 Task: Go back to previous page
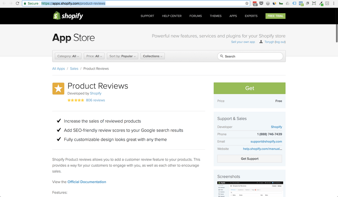pyautogui.click(x=4, y=3)
